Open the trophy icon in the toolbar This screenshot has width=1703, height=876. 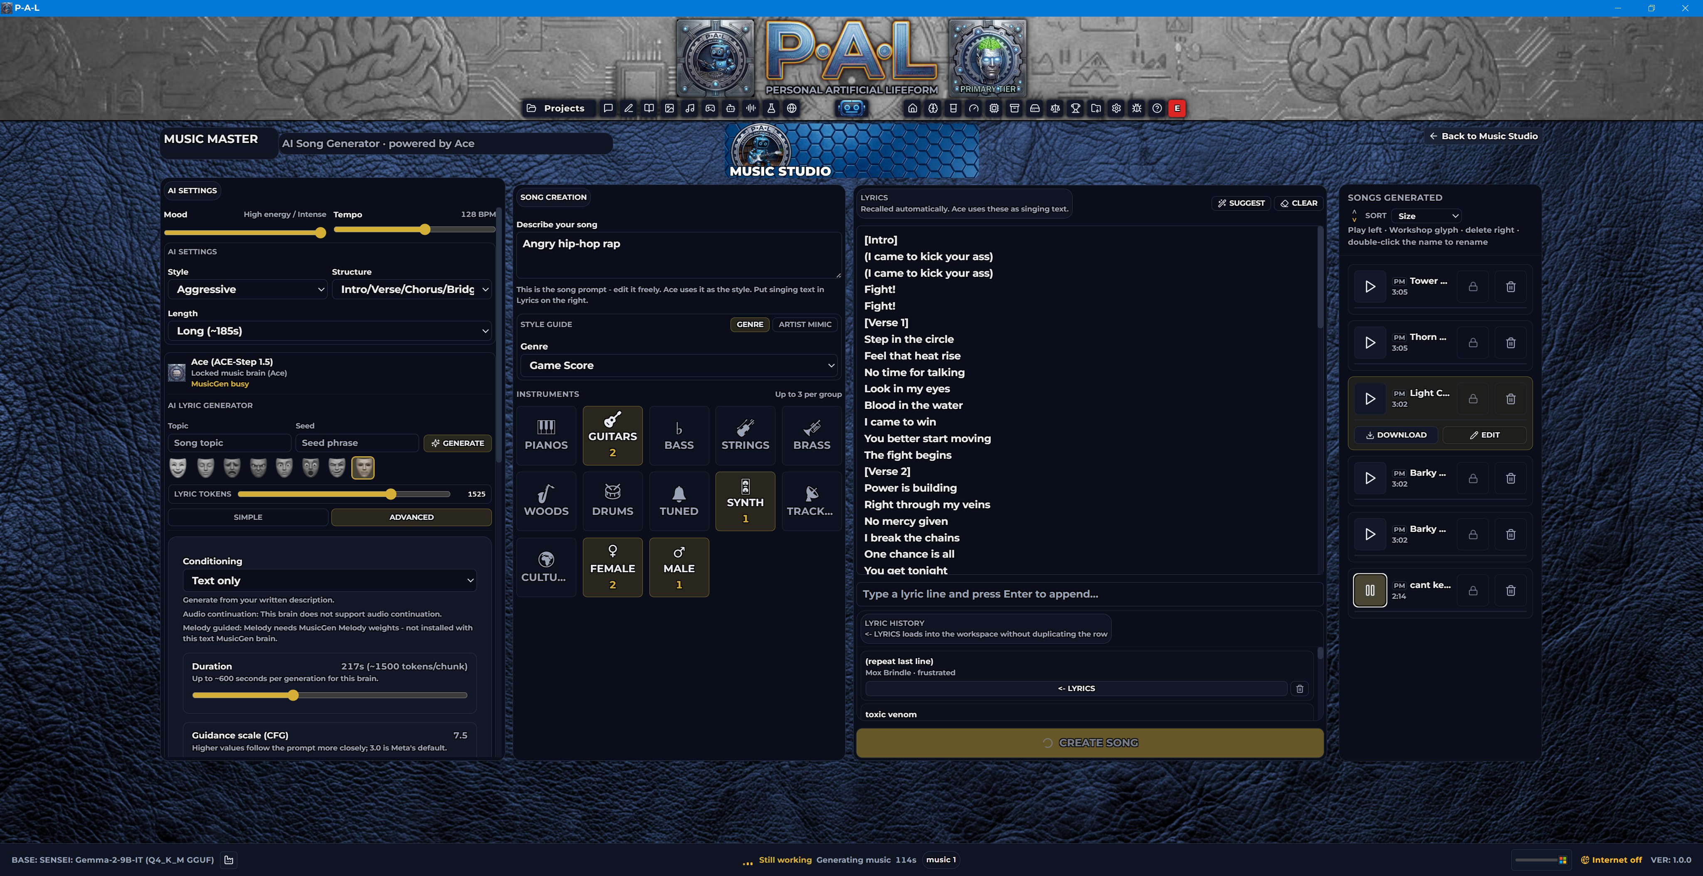[x=1076, y=108]
